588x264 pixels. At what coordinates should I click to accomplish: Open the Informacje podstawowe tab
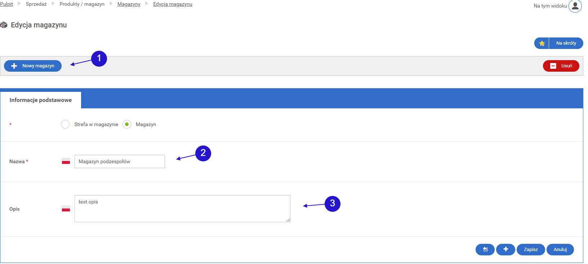point(41,100)
